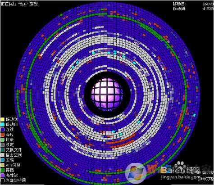
Task: Select the teal 交换文件 legend swatch
Action: coord(3,150)
